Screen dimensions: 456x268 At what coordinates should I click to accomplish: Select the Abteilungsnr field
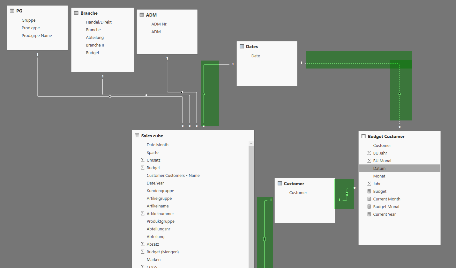coord(159,229)
